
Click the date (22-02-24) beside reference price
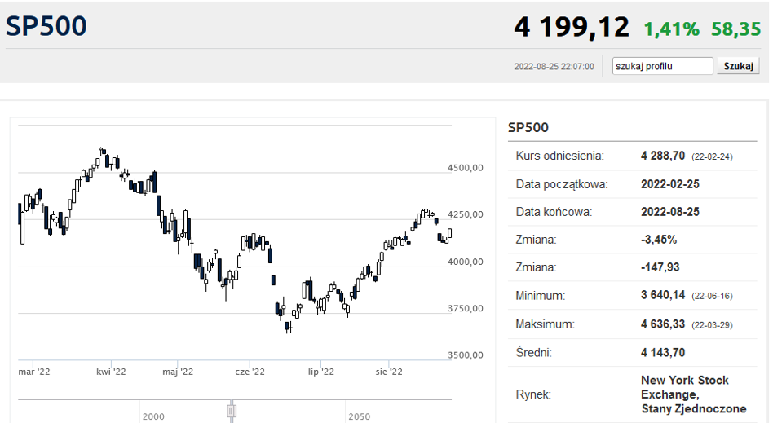point(712,157)
